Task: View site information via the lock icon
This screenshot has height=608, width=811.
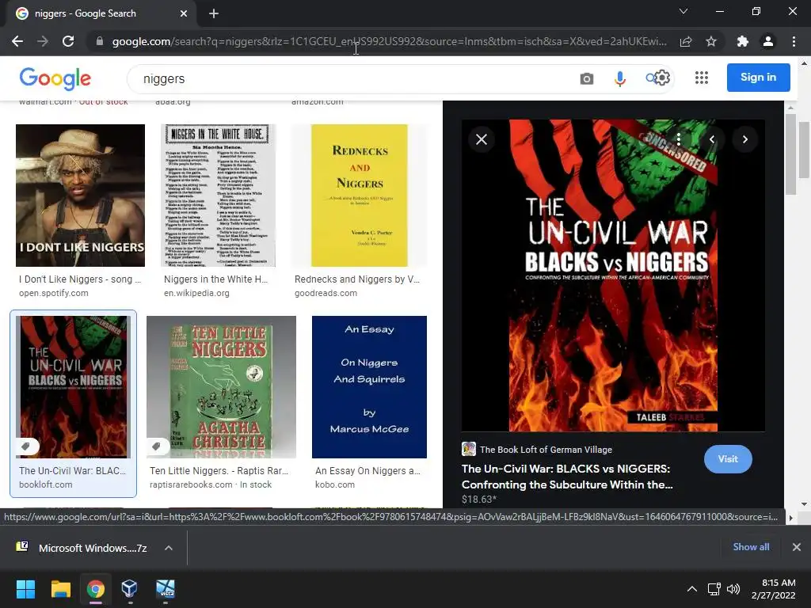Action: (x=100, y=41)
